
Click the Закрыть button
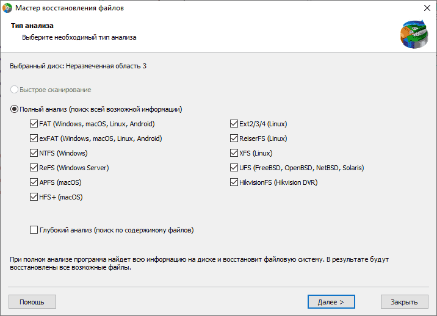click(405, 302)
